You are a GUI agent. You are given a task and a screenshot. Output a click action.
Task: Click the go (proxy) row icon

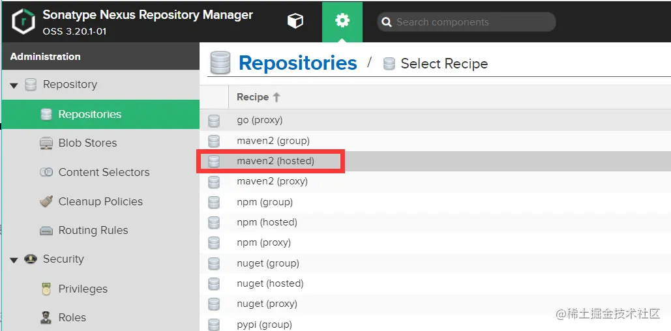point(213,121)
